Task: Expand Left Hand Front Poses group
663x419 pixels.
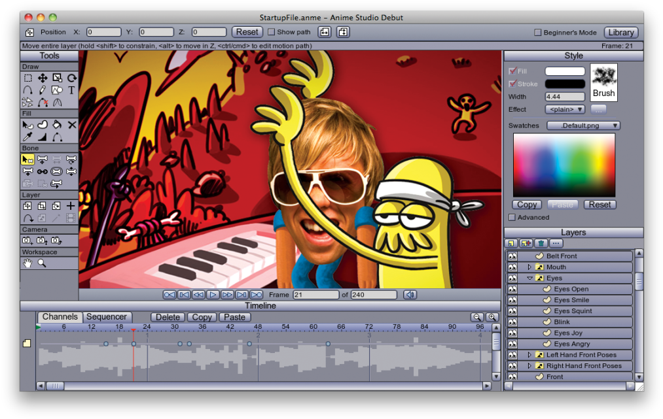Action: point(529,355)
